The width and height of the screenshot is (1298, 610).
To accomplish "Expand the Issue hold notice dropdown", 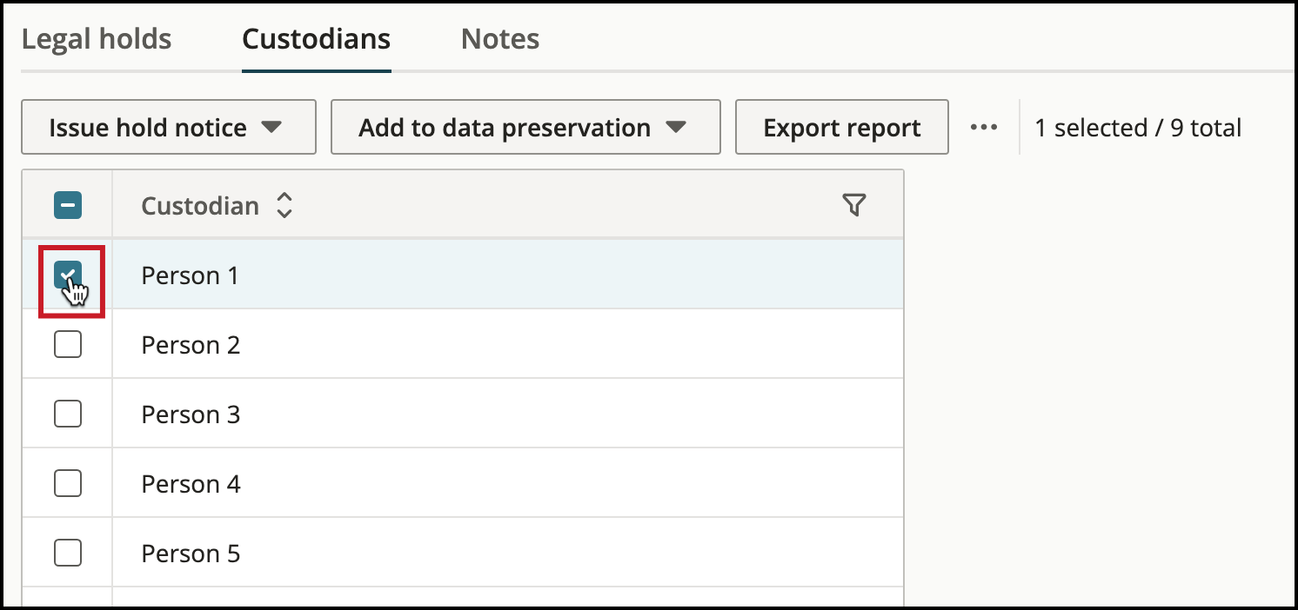I will tap(169, 128).
